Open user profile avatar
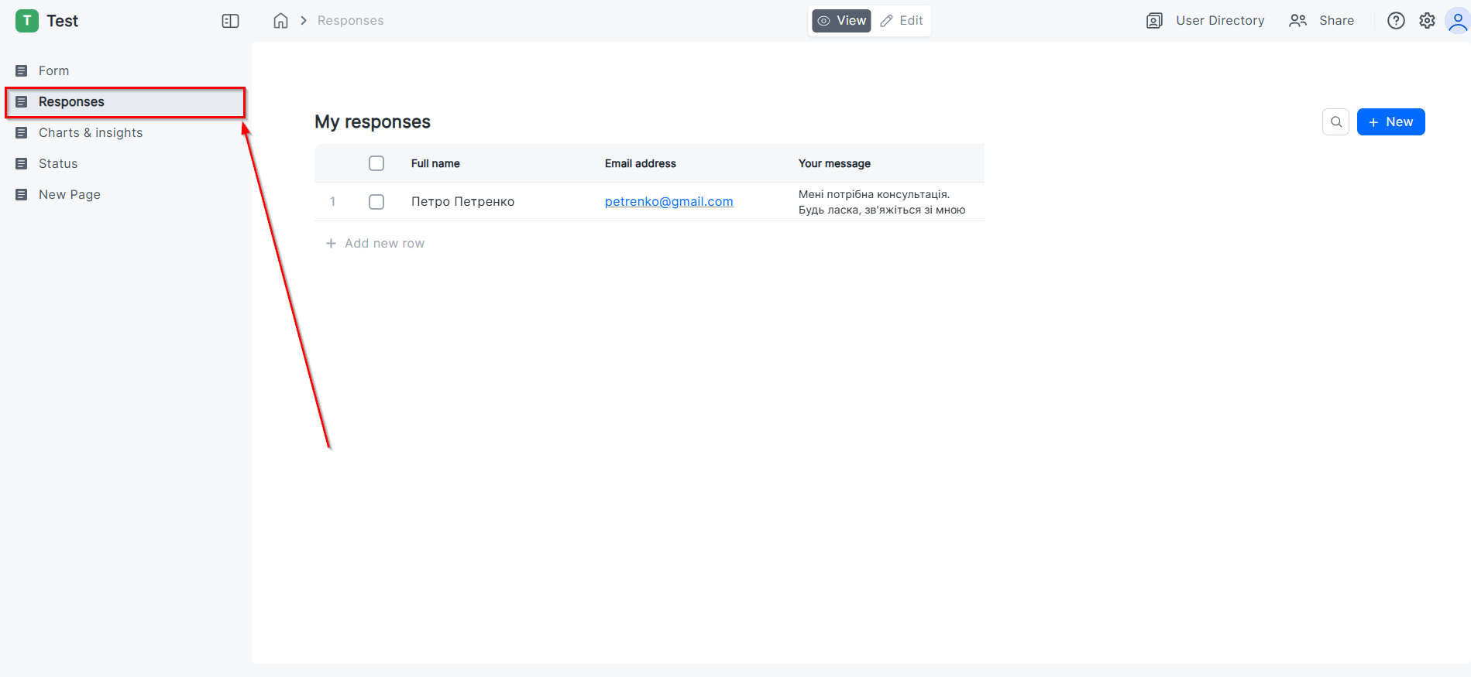1471x677 pixels. (1458, 21)
